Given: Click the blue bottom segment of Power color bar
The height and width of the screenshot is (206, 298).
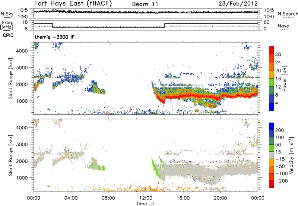Looking at the screenshot, I should 272,107.
